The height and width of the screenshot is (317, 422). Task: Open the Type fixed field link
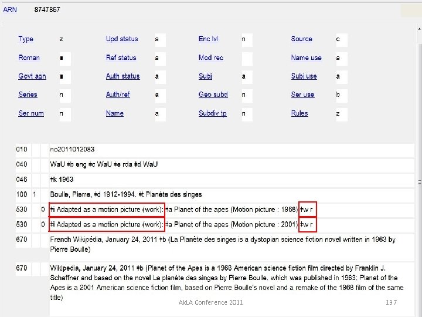[x=26, y=39]
